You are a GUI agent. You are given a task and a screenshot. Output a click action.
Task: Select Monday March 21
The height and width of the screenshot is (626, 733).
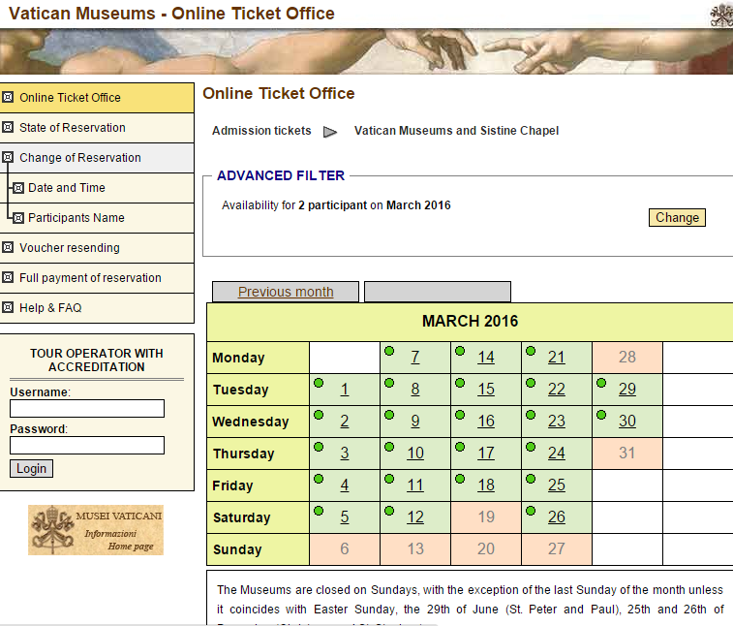pos(557,358)
